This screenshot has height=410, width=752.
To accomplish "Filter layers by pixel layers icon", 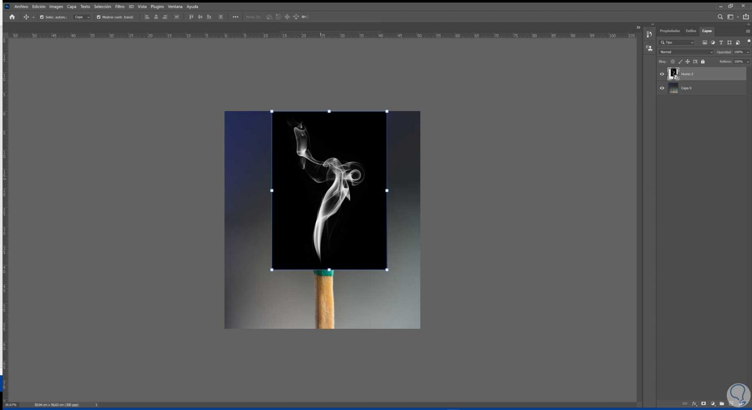I will click(x=705, y=42).
